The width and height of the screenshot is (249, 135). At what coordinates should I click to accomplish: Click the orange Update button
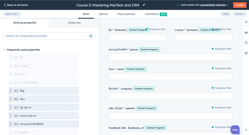240,5
